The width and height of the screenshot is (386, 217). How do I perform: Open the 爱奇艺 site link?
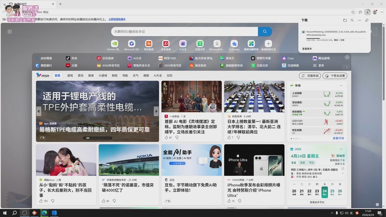227,58
